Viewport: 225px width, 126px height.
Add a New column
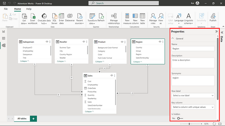[x=135, y=19]
